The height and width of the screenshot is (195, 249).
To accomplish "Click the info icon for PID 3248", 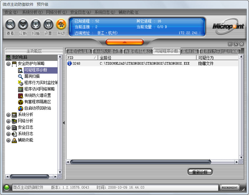I will 69,63.
